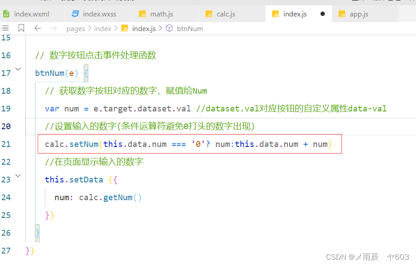Click the '0' string literal on line 21
This screenshot has height=265, width=416.
[198, 144]
